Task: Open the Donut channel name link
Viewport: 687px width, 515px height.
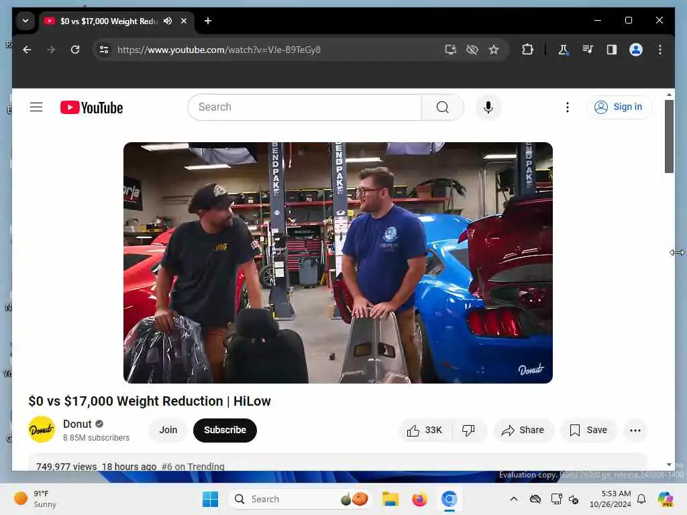Action: pos(77,424)
